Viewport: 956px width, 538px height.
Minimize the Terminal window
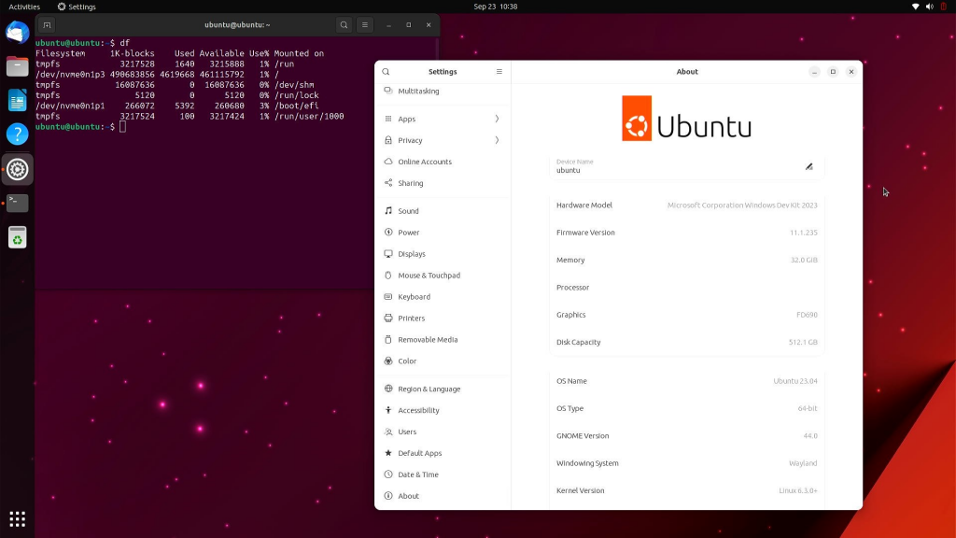388,25
